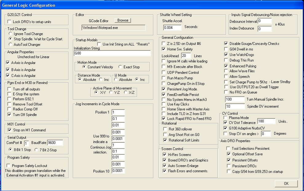
Task: Check Persistent DROs option
Action: [x=228, y=166]
